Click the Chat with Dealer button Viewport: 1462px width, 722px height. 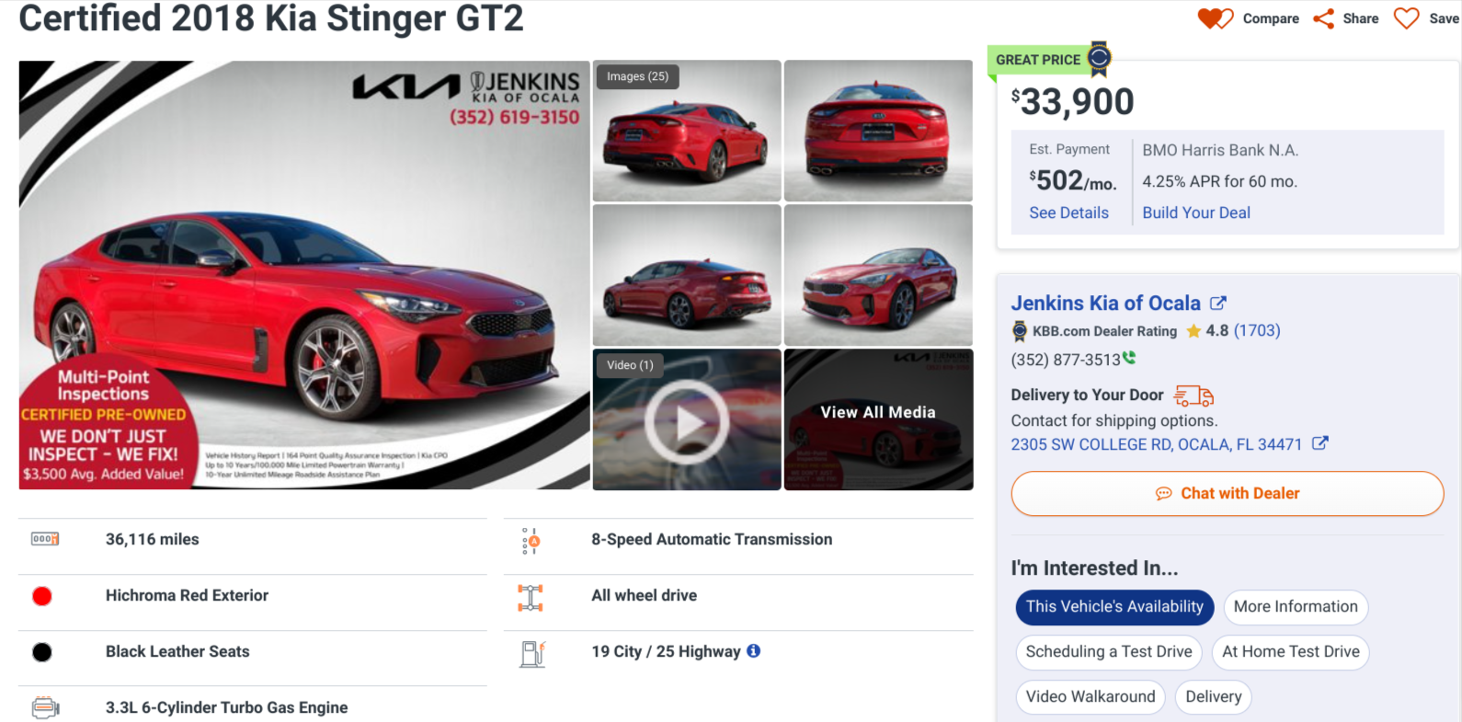1228,494
